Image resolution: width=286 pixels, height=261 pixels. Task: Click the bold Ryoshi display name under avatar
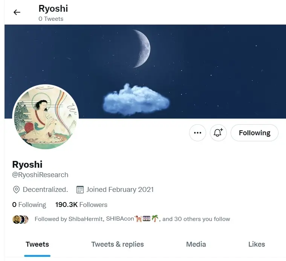coord(27,164)
